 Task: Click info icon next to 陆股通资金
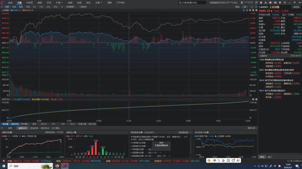coord(141,132)
